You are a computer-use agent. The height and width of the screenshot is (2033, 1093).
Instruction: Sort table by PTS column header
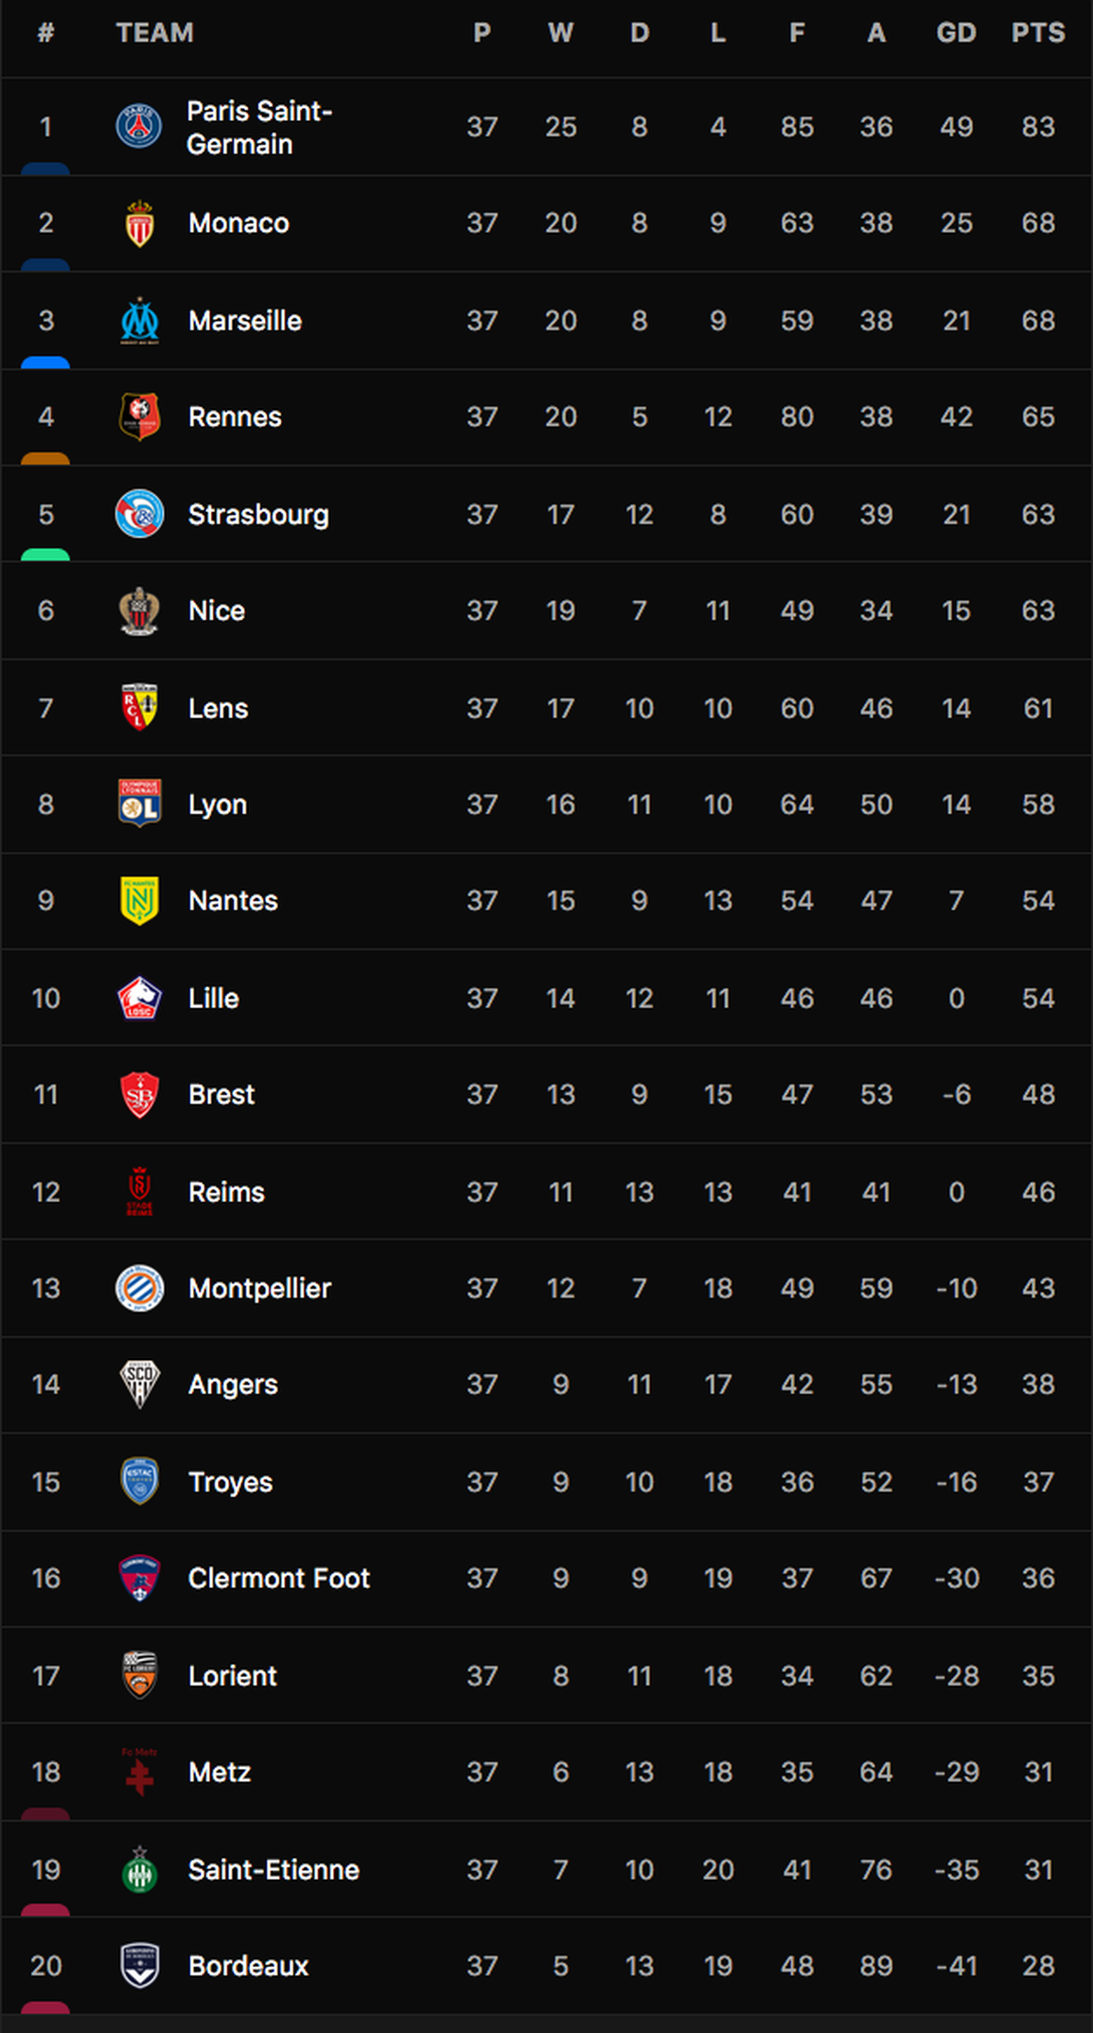click(x=1038, y=33)
